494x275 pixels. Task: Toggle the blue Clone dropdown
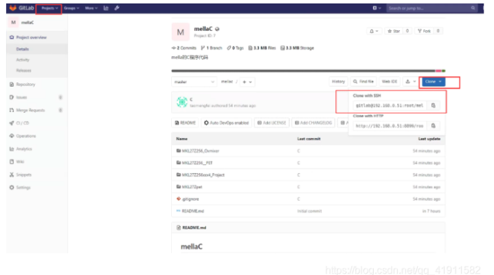tap(434, 82)
